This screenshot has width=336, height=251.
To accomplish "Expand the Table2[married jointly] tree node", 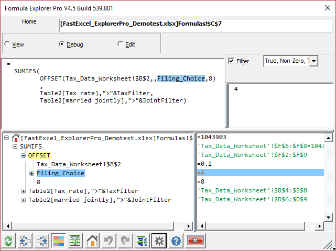I will [23, 200].
